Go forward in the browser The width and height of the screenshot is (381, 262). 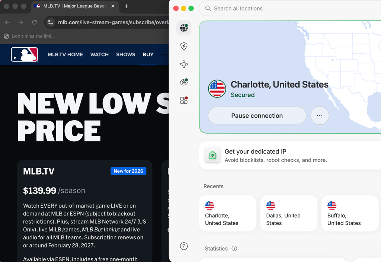coord(21,22)
